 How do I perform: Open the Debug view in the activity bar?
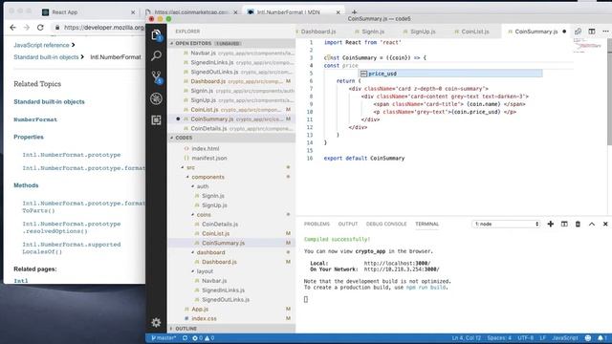[x=156, y=98]
